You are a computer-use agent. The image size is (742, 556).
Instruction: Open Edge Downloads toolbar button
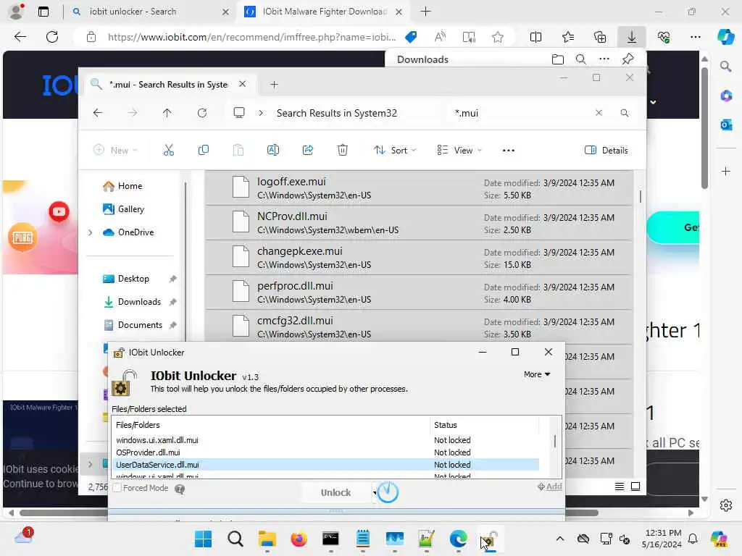(632, 37)
